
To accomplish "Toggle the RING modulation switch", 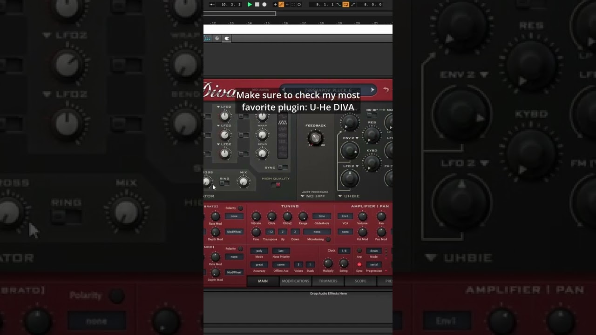I will click(x=224, y=183).
